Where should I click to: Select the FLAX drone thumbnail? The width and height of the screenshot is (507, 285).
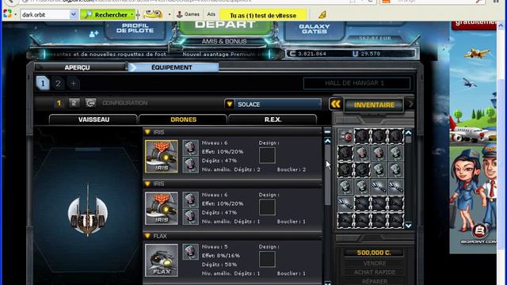pyautogui.click(x=162, y=260)
